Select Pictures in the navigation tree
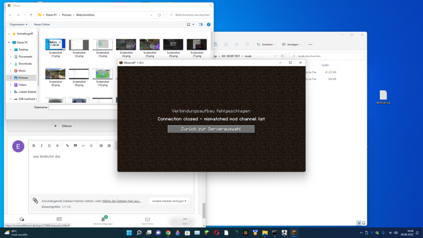The image size is (423, 238). [x=23, y=78]
